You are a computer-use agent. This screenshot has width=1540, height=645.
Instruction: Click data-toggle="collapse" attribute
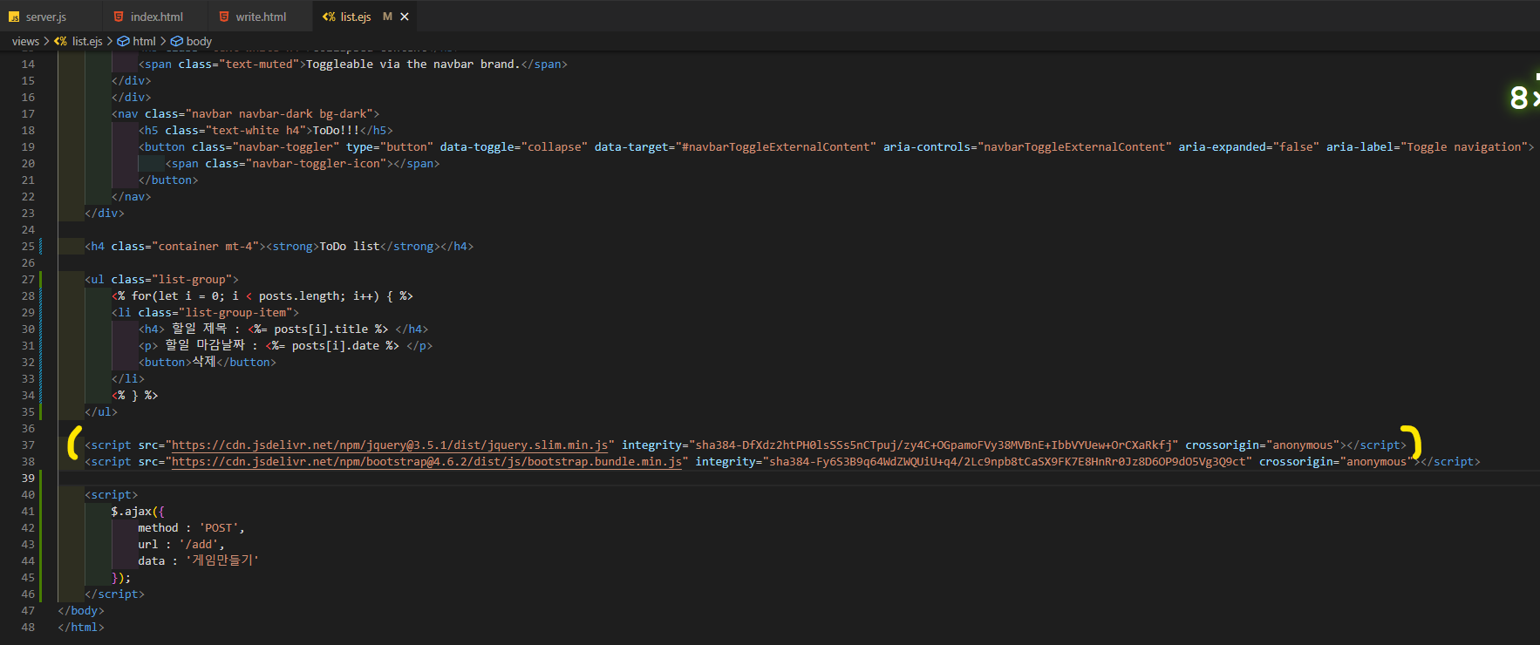[514, 146]
